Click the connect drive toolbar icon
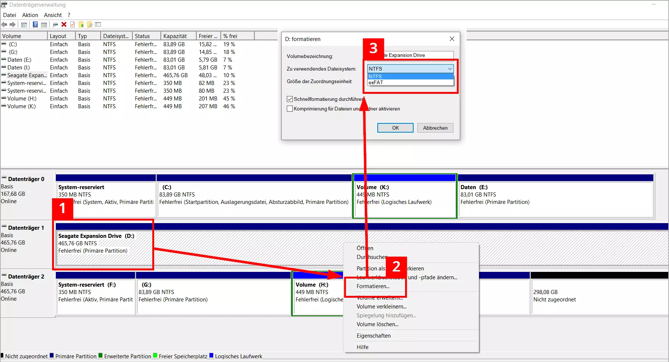The image size is (669, 362). coord(55,25)
